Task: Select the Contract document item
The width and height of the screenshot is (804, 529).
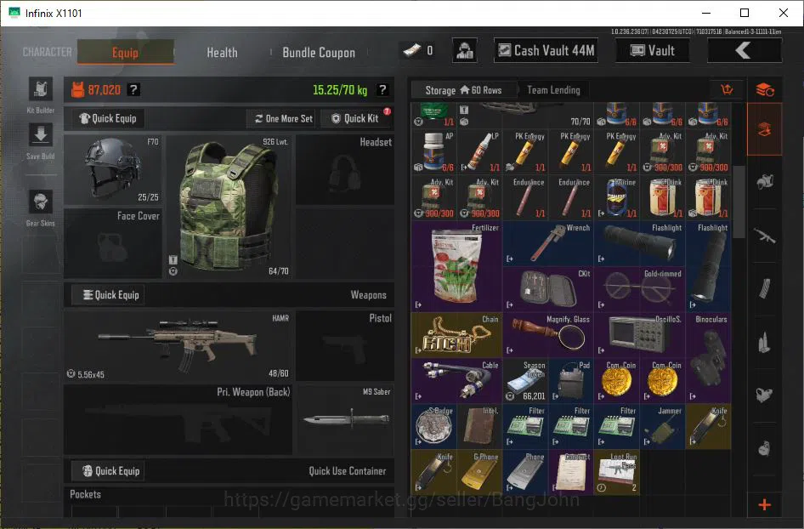Action: [570, 472]
